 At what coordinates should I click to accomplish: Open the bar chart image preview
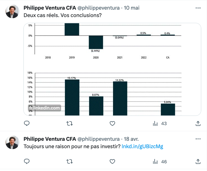tap(112, 69)
